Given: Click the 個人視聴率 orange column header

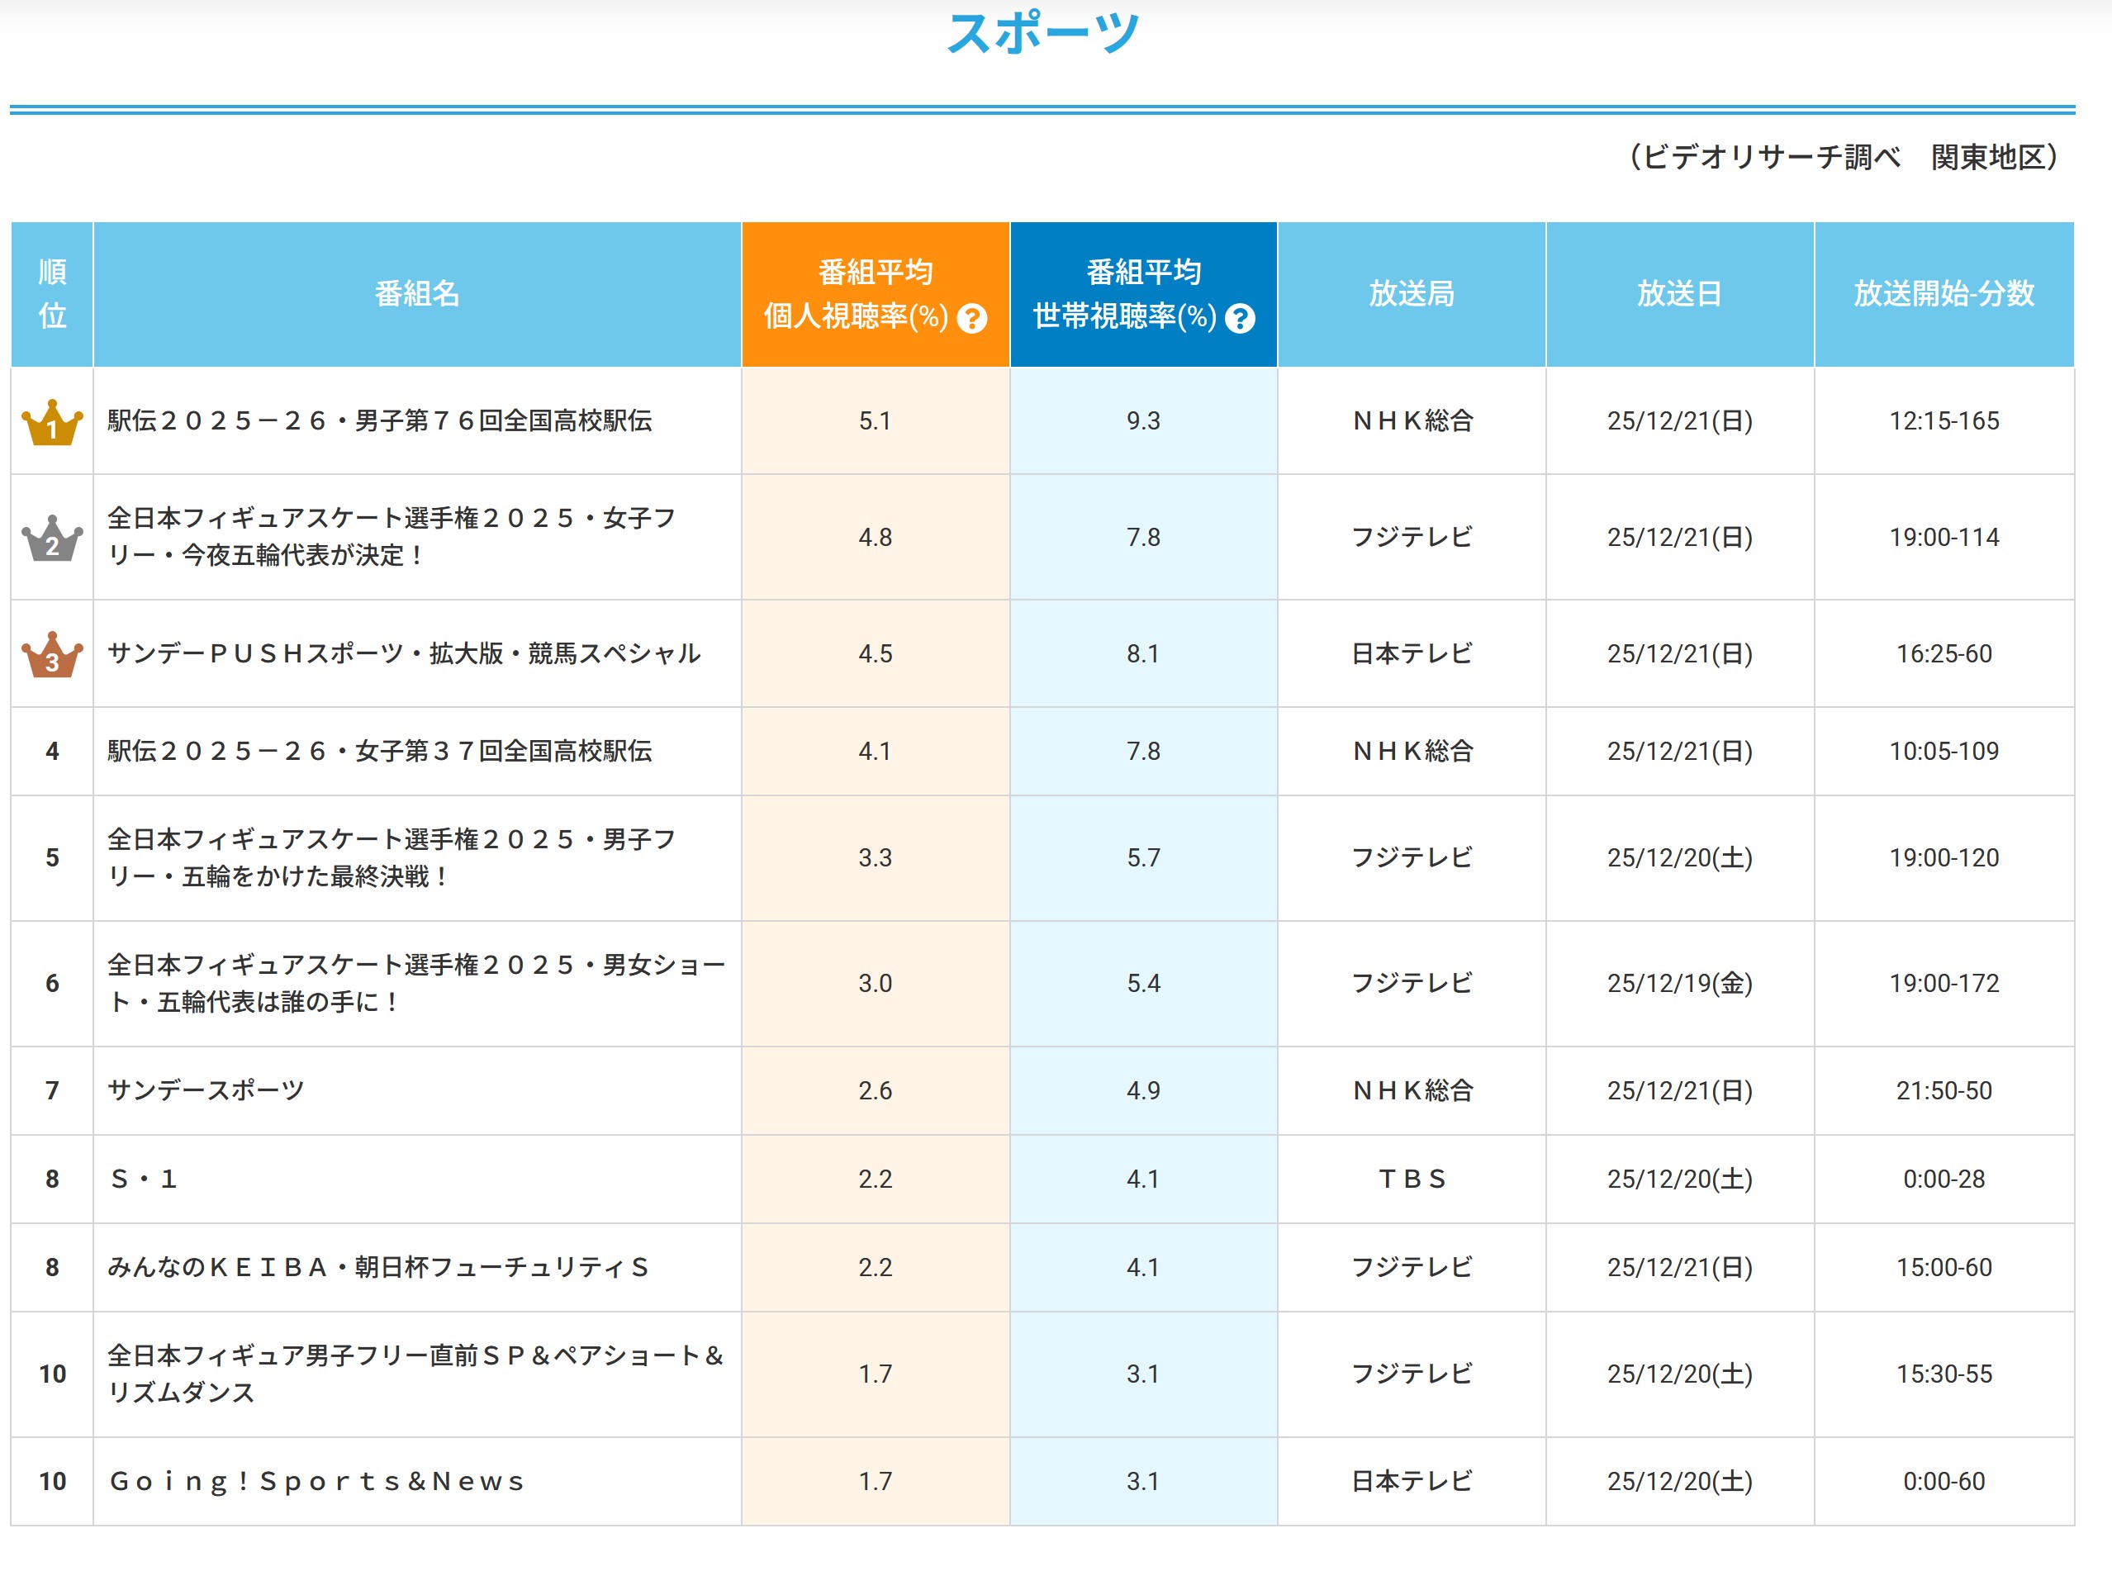Looking at the screenshot, I should click(x=875, y=294).
